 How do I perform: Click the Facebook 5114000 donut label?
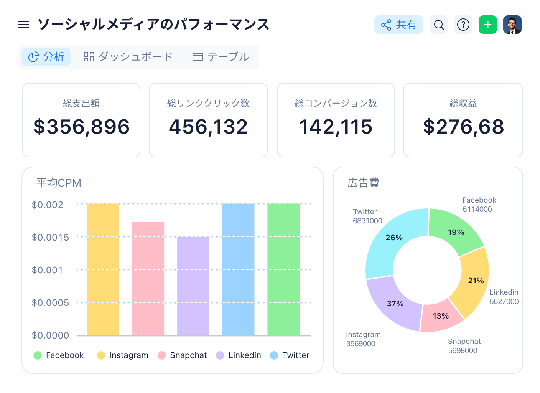[479, 205]
